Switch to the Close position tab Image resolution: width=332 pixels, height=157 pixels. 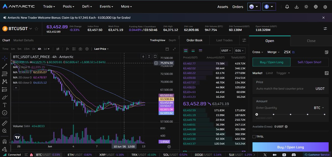click(x=311, y=41)
